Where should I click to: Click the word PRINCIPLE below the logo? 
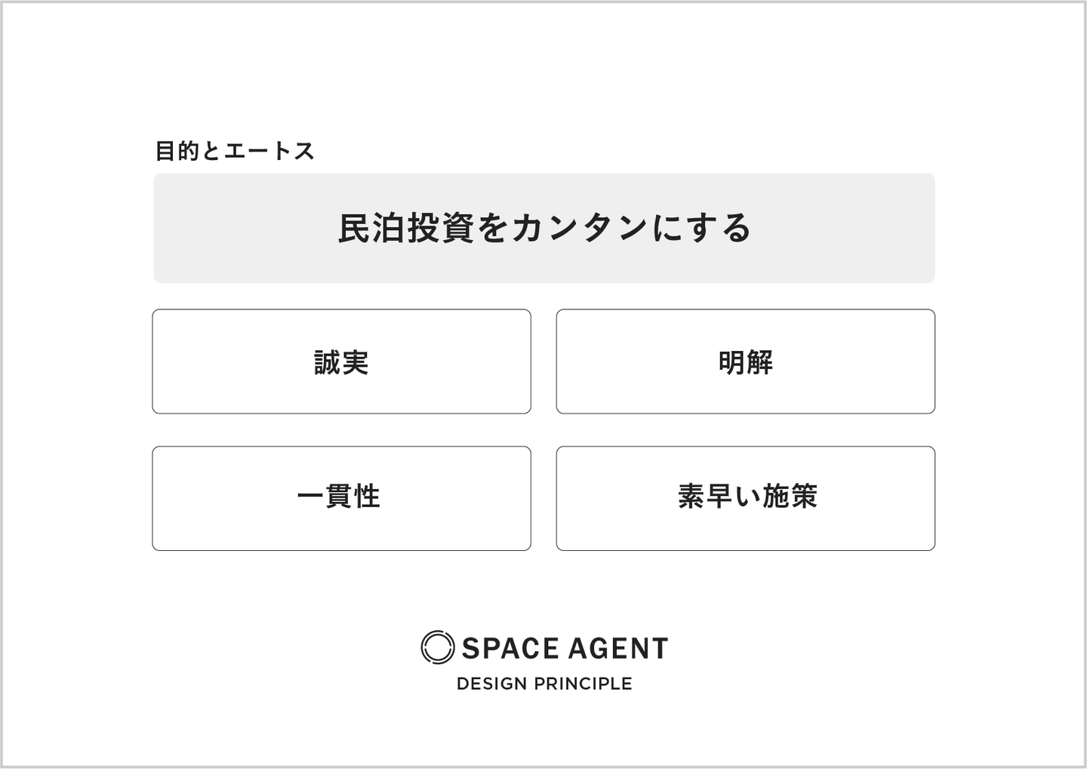click(x=583, y=684)
